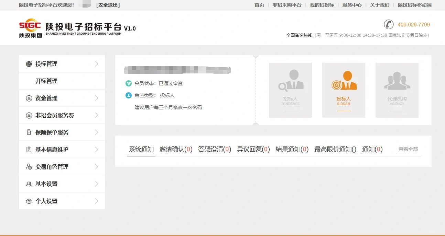Click the document icon beside 基本信息维护

tap(29, 149)
